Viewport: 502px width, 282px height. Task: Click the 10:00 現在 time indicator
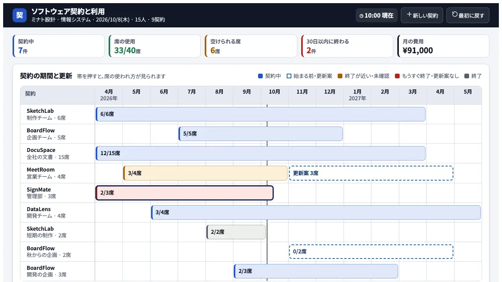coord(376,15)
